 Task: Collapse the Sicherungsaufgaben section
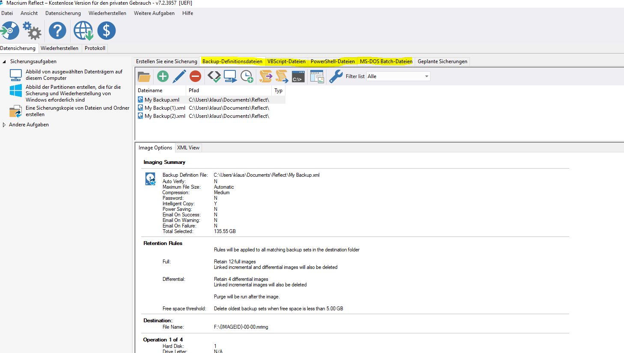pos(4,61)
